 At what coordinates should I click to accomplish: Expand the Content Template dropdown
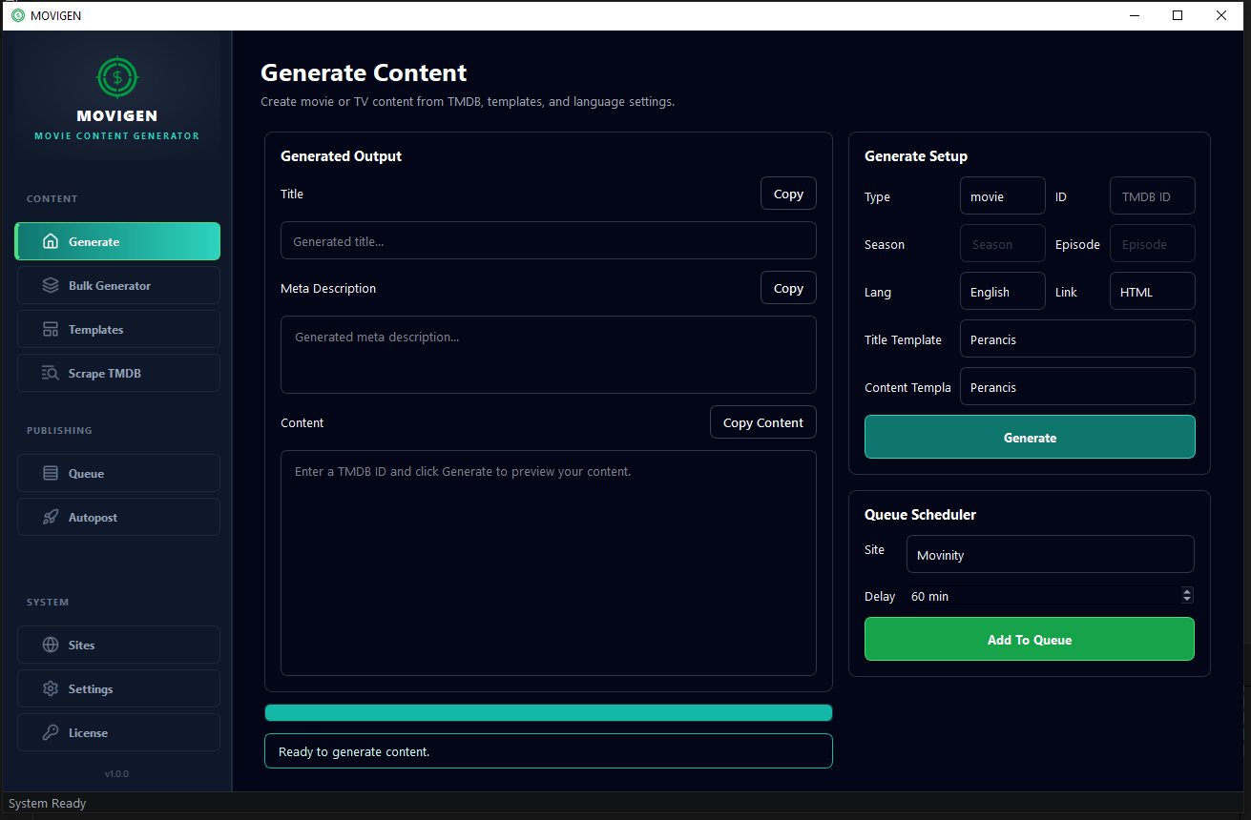1077,387
